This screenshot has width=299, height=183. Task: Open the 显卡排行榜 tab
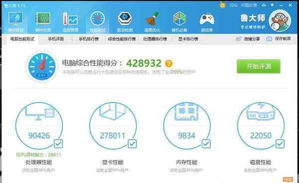pos(188,39)
